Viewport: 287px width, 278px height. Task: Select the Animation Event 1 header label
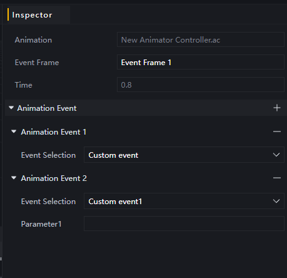[54, 132]
